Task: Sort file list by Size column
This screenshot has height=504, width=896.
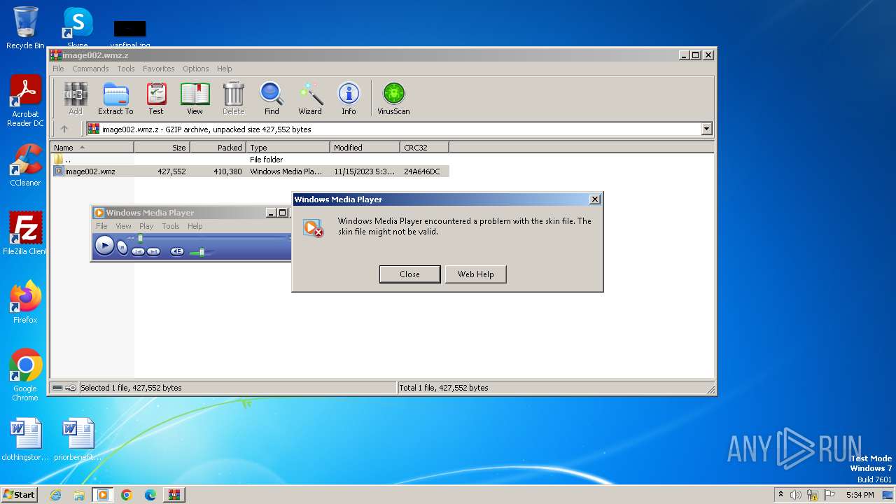Action: tap(162, 148)
